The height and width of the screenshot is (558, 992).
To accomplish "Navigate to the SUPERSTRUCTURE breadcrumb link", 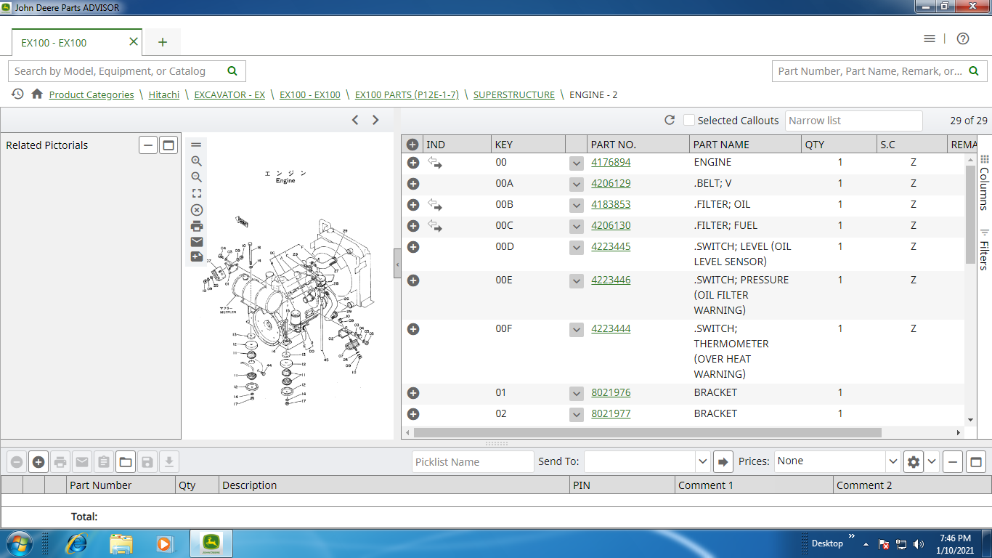I will pos(513,94).
